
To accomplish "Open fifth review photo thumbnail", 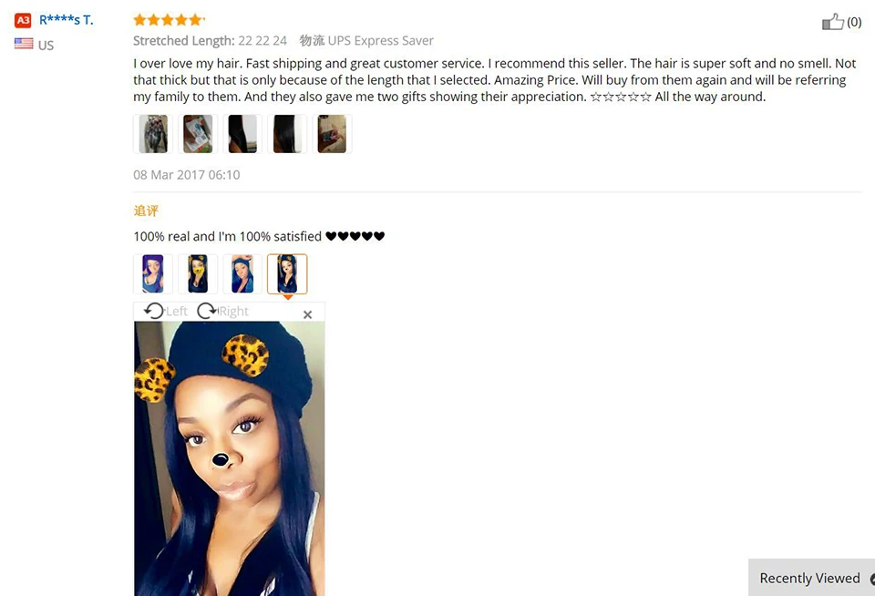I will tap(332, 134).
